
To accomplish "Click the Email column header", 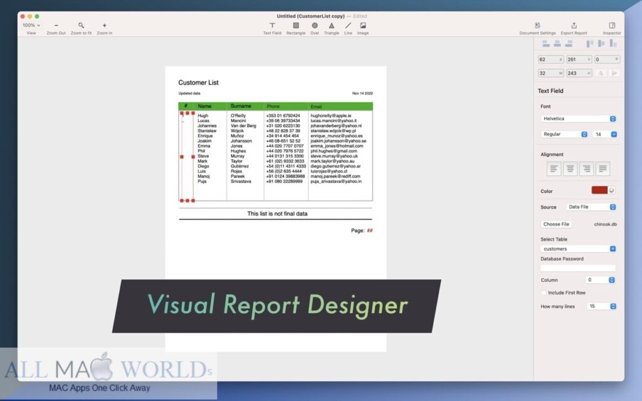I will click(x=316, y=107).
